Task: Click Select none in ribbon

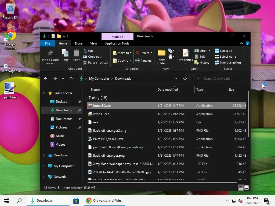Action: coord(226,57)
